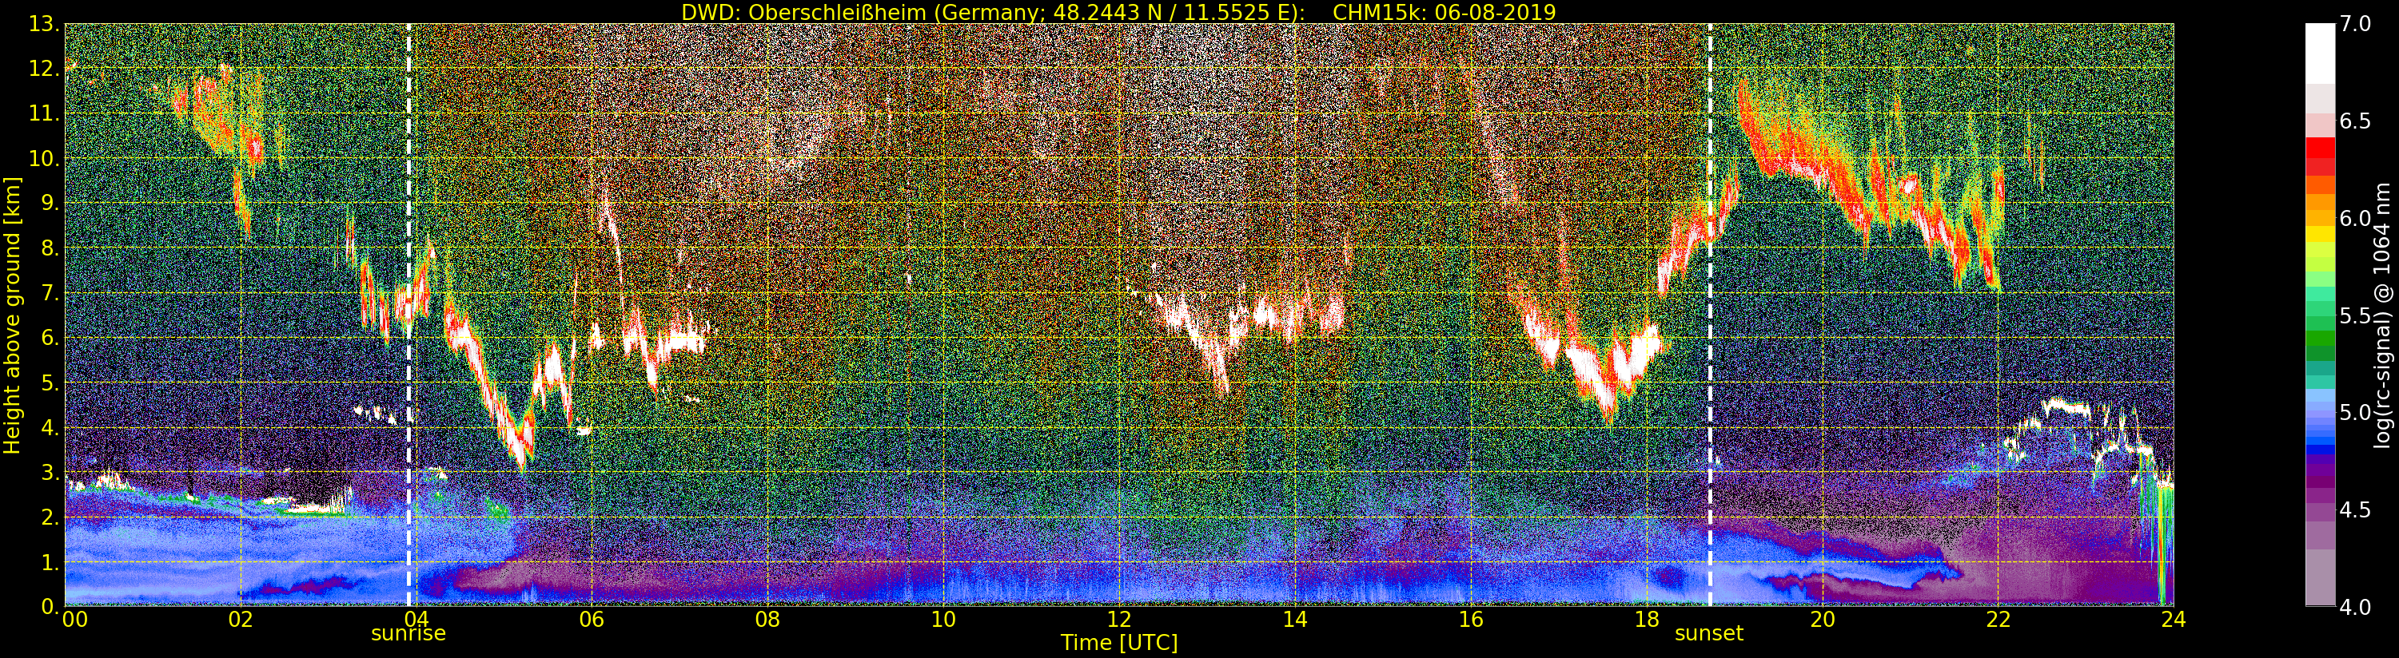Click the dashed white sunset marker line
This screenshot has height=658, width=2399.
[1710, 315]
